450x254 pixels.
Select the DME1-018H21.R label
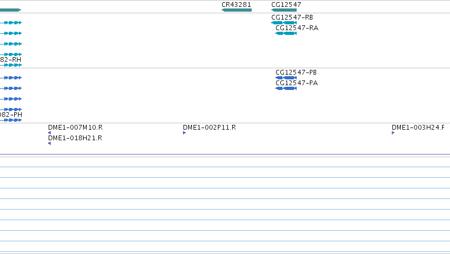[75, 138]
